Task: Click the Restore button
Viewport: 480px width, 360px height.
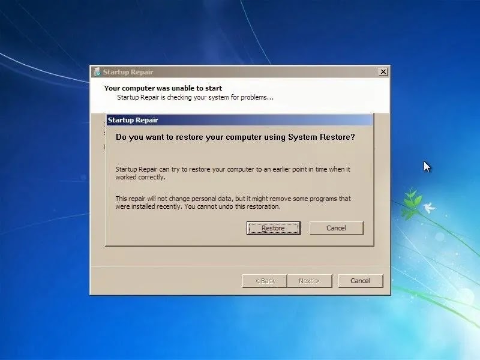Action: tap(274, 228)
